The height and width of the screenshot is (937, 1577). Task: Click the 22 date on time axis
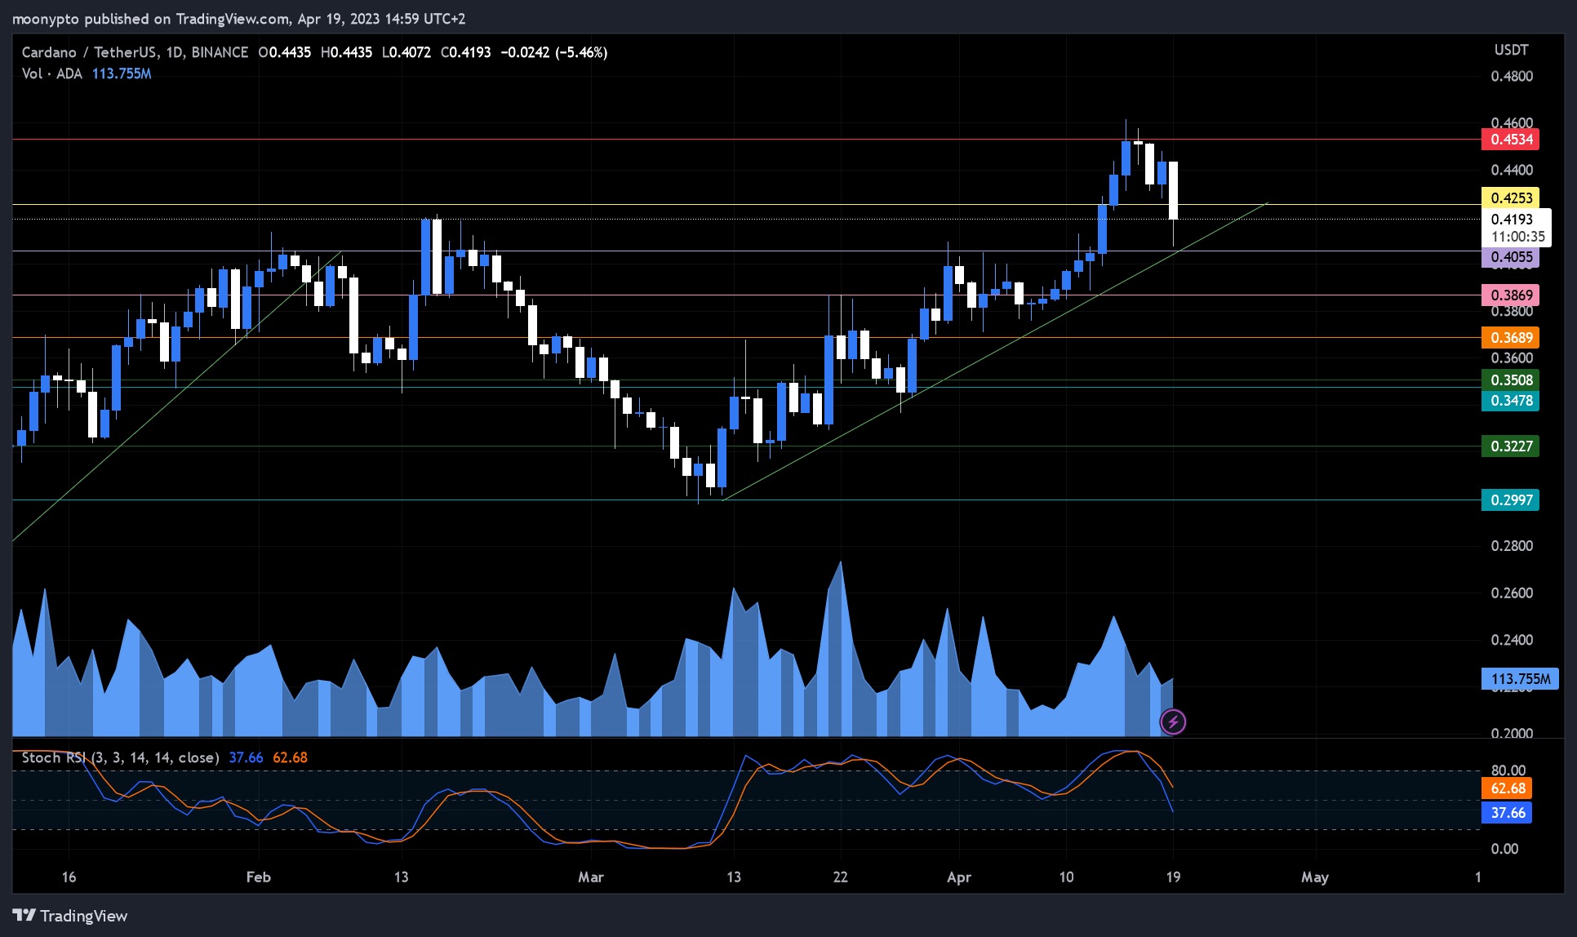coord(840,877)
